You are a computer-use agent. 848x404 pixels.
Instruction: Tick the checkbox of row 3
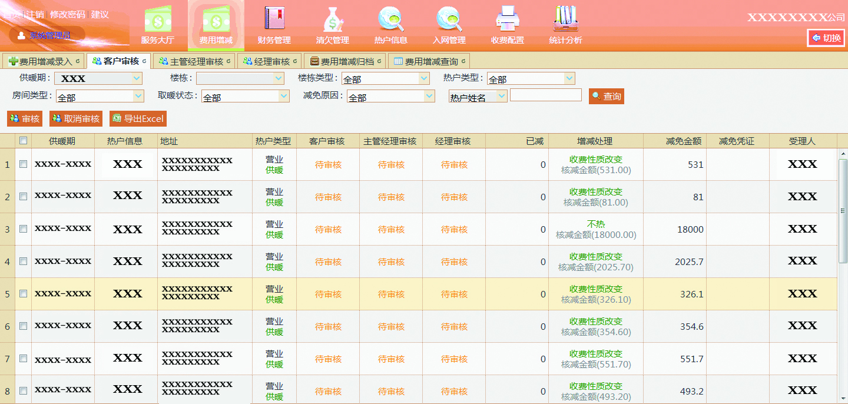[x=23, y=229]
